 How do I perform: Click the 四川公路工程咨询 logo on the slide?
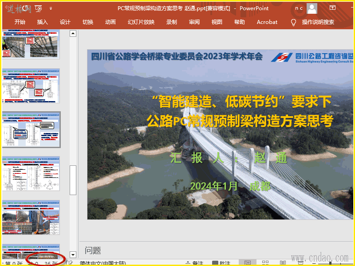coord(312,58)
